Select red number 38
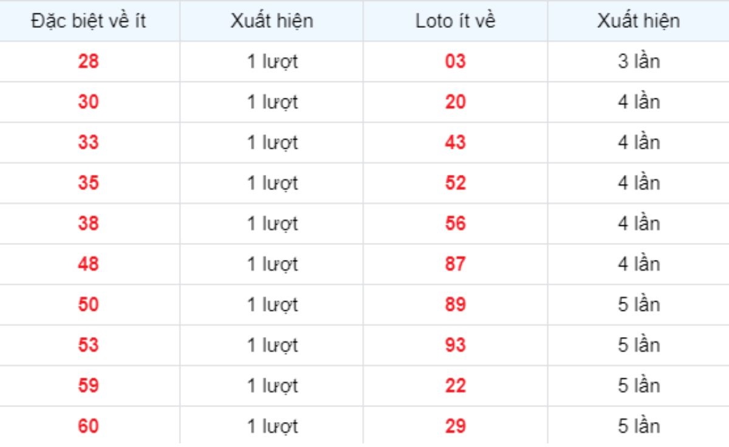729x447 pixels. [88, 223]
